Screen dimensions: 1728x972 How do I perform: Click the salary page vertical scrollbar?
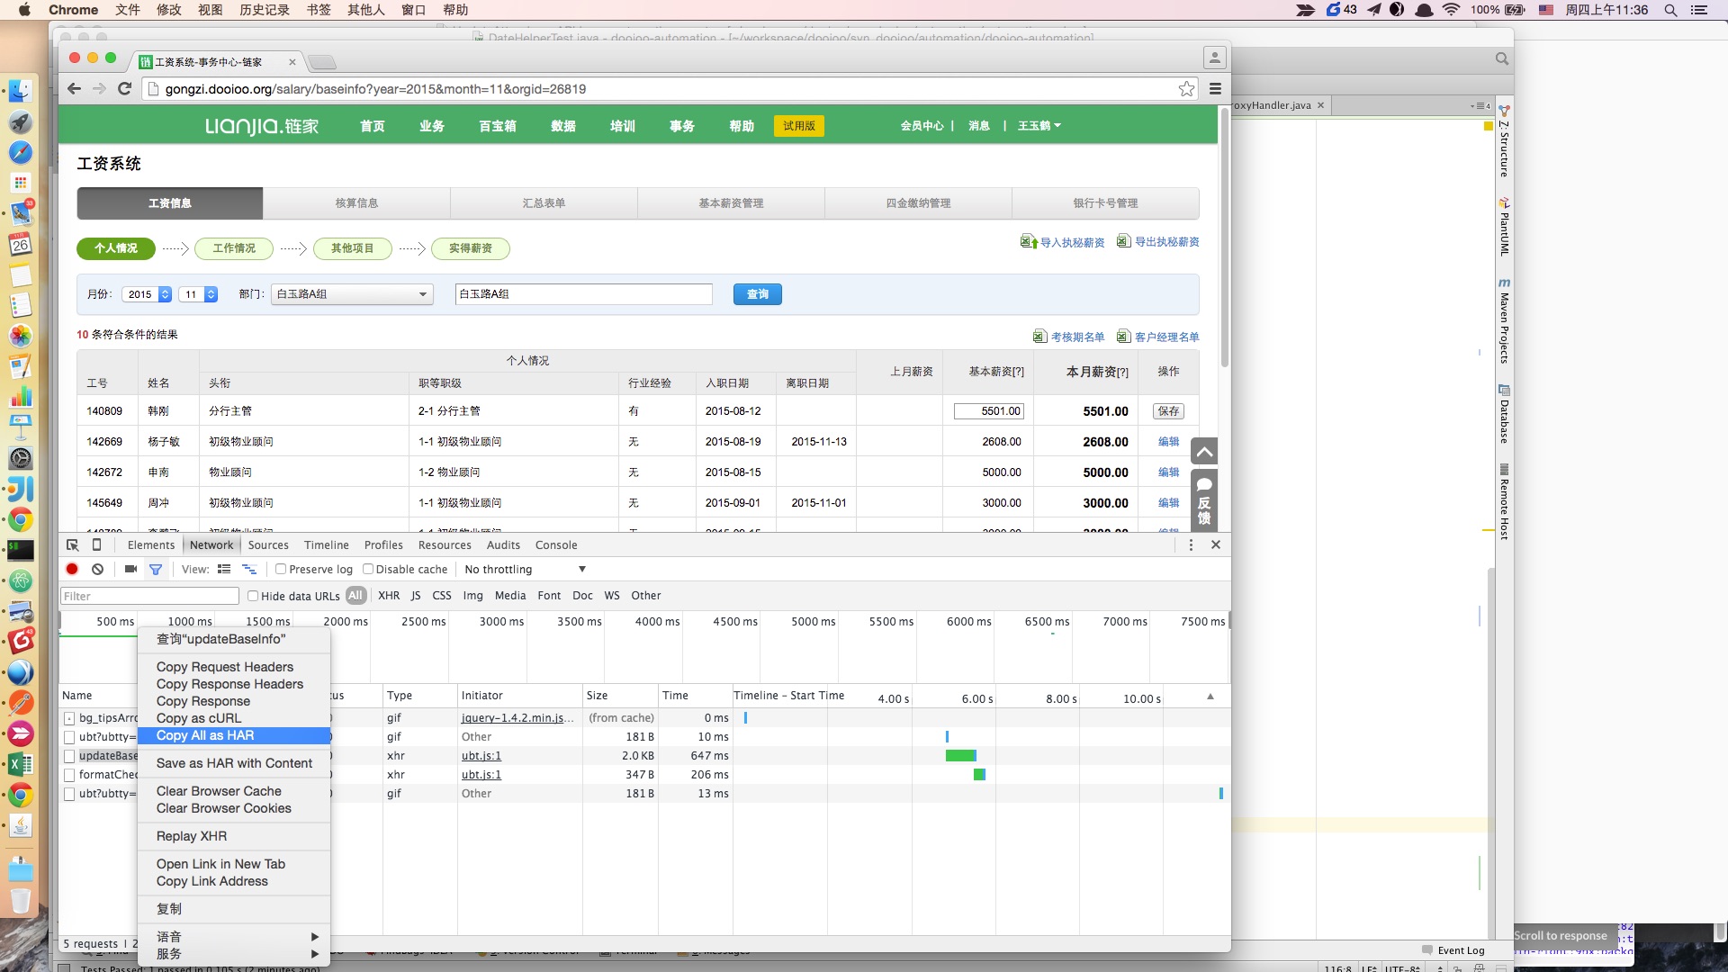tap(1224, 238)
